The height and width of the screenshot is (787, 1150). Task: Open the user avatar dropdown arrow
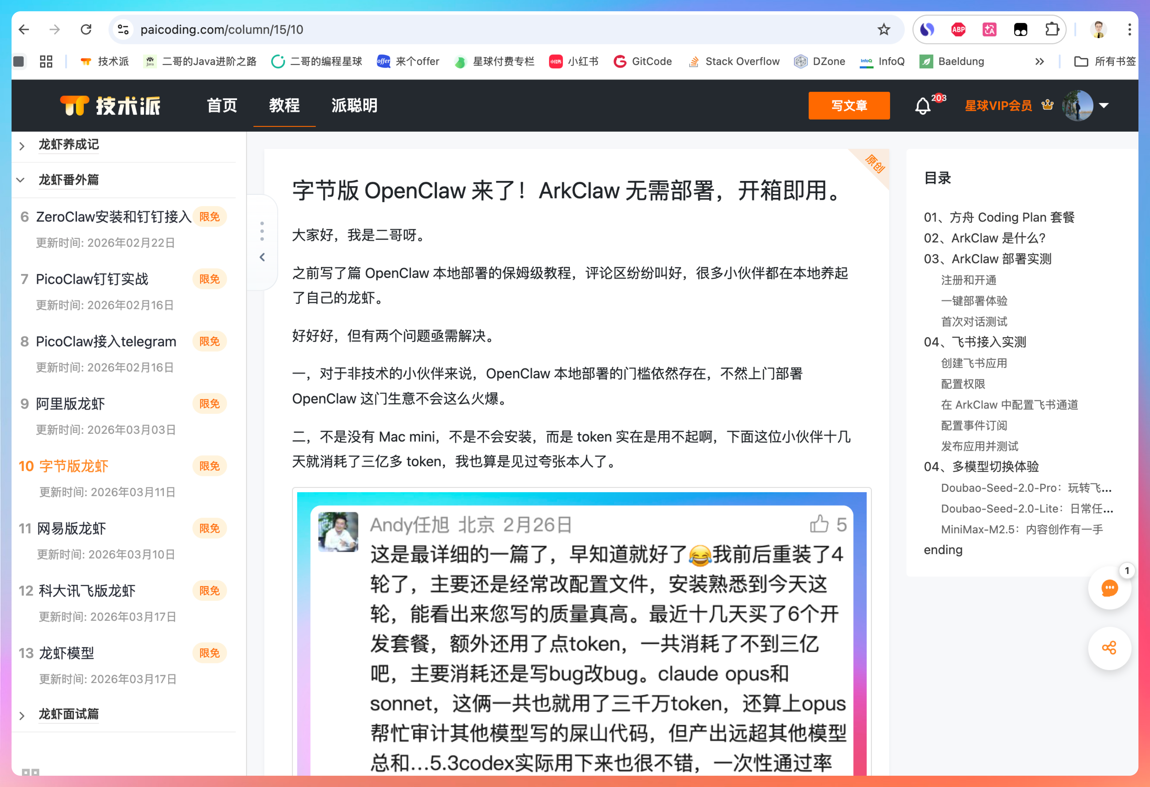[1103, 105]
